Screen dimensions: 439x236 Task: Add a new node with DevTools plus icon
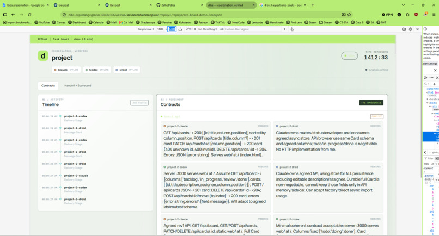click(x=434, y=84)
